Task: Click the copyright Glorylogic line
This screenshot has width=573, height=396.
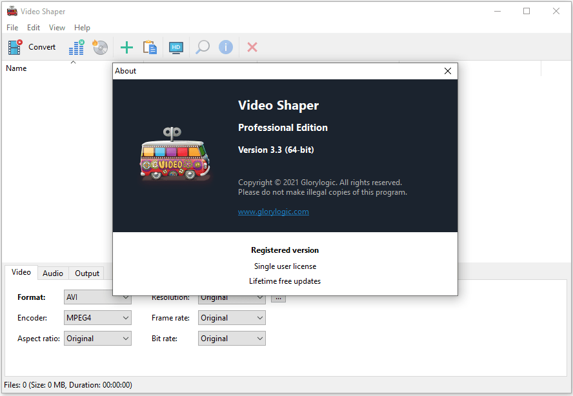Action: tap(320, 183)
